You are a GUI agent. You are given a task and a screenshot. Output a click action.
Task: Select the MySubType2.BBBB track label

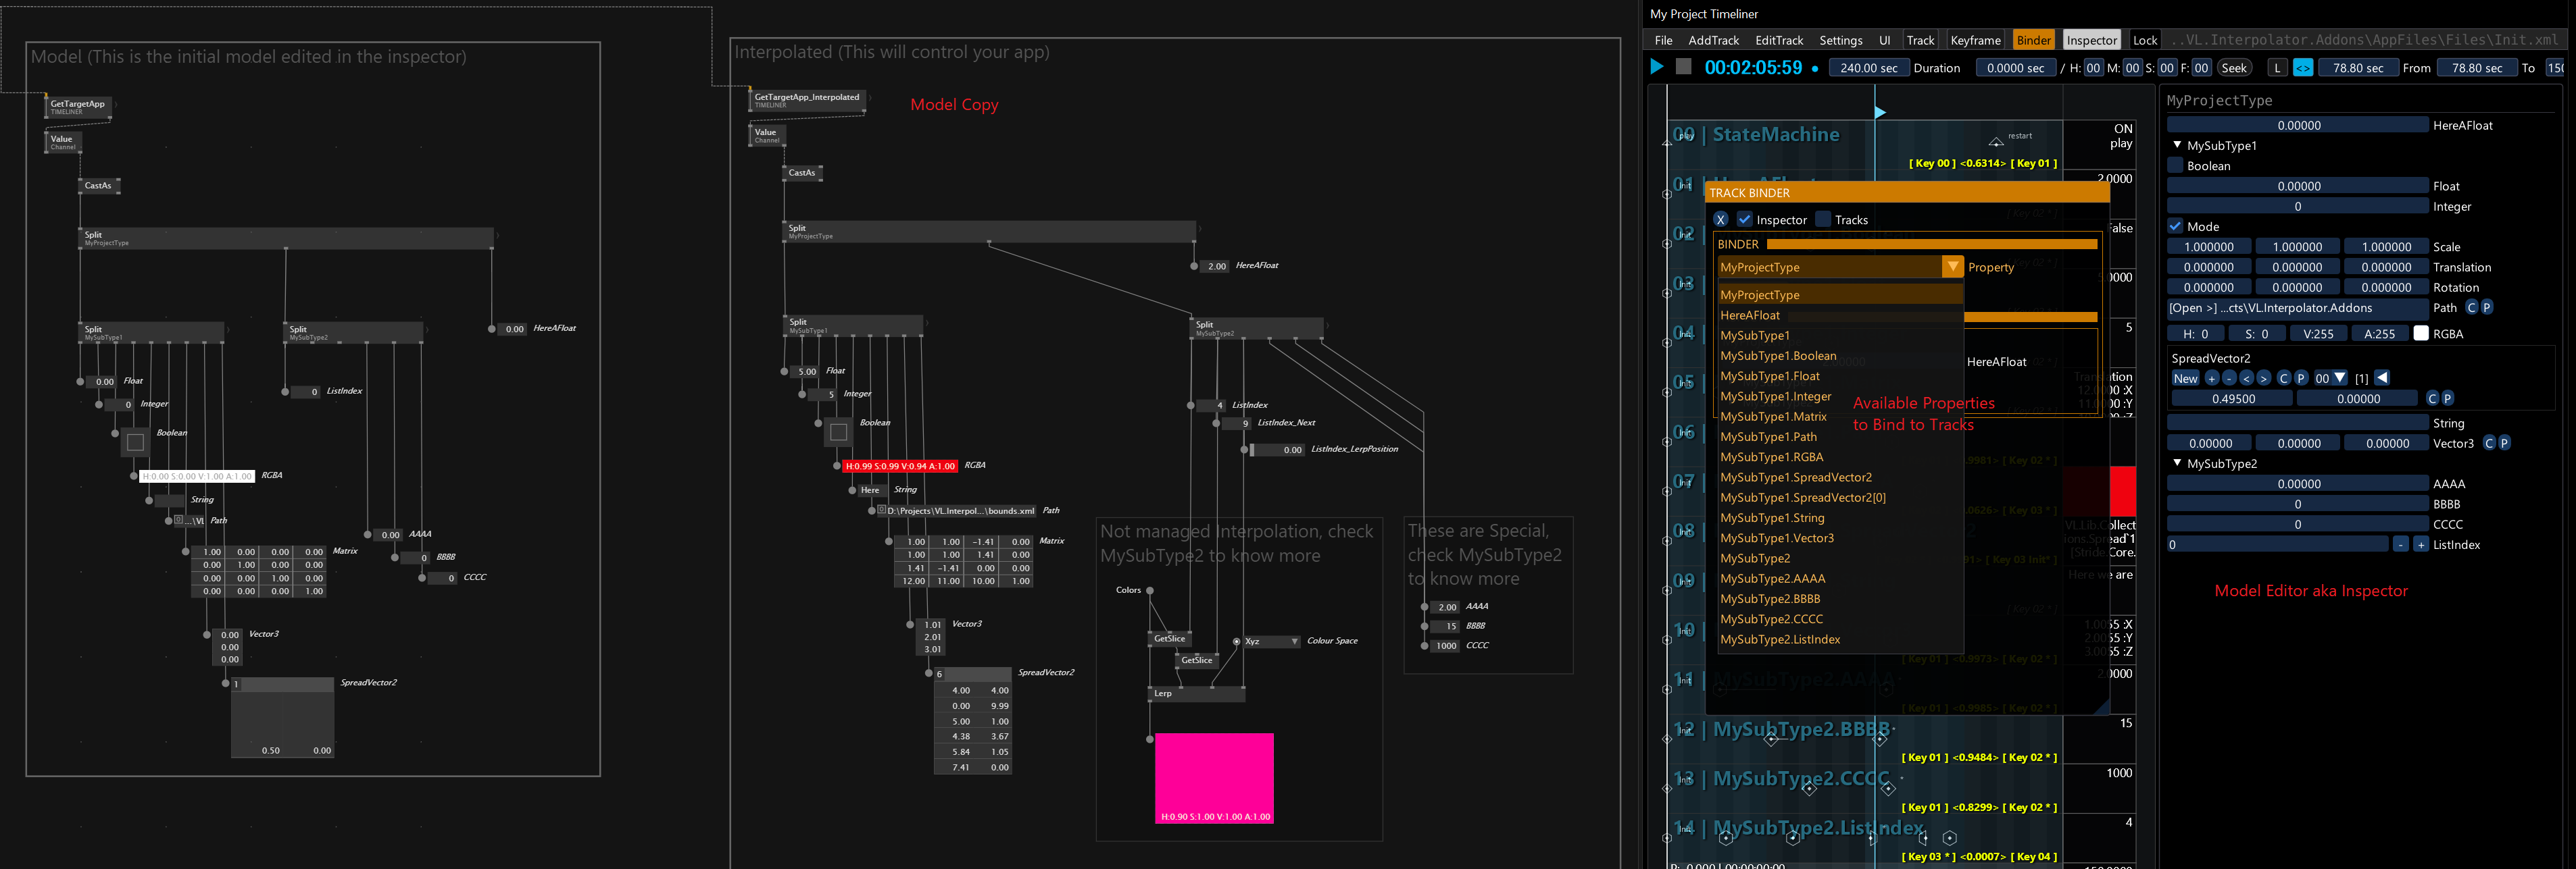[1801, 729]
